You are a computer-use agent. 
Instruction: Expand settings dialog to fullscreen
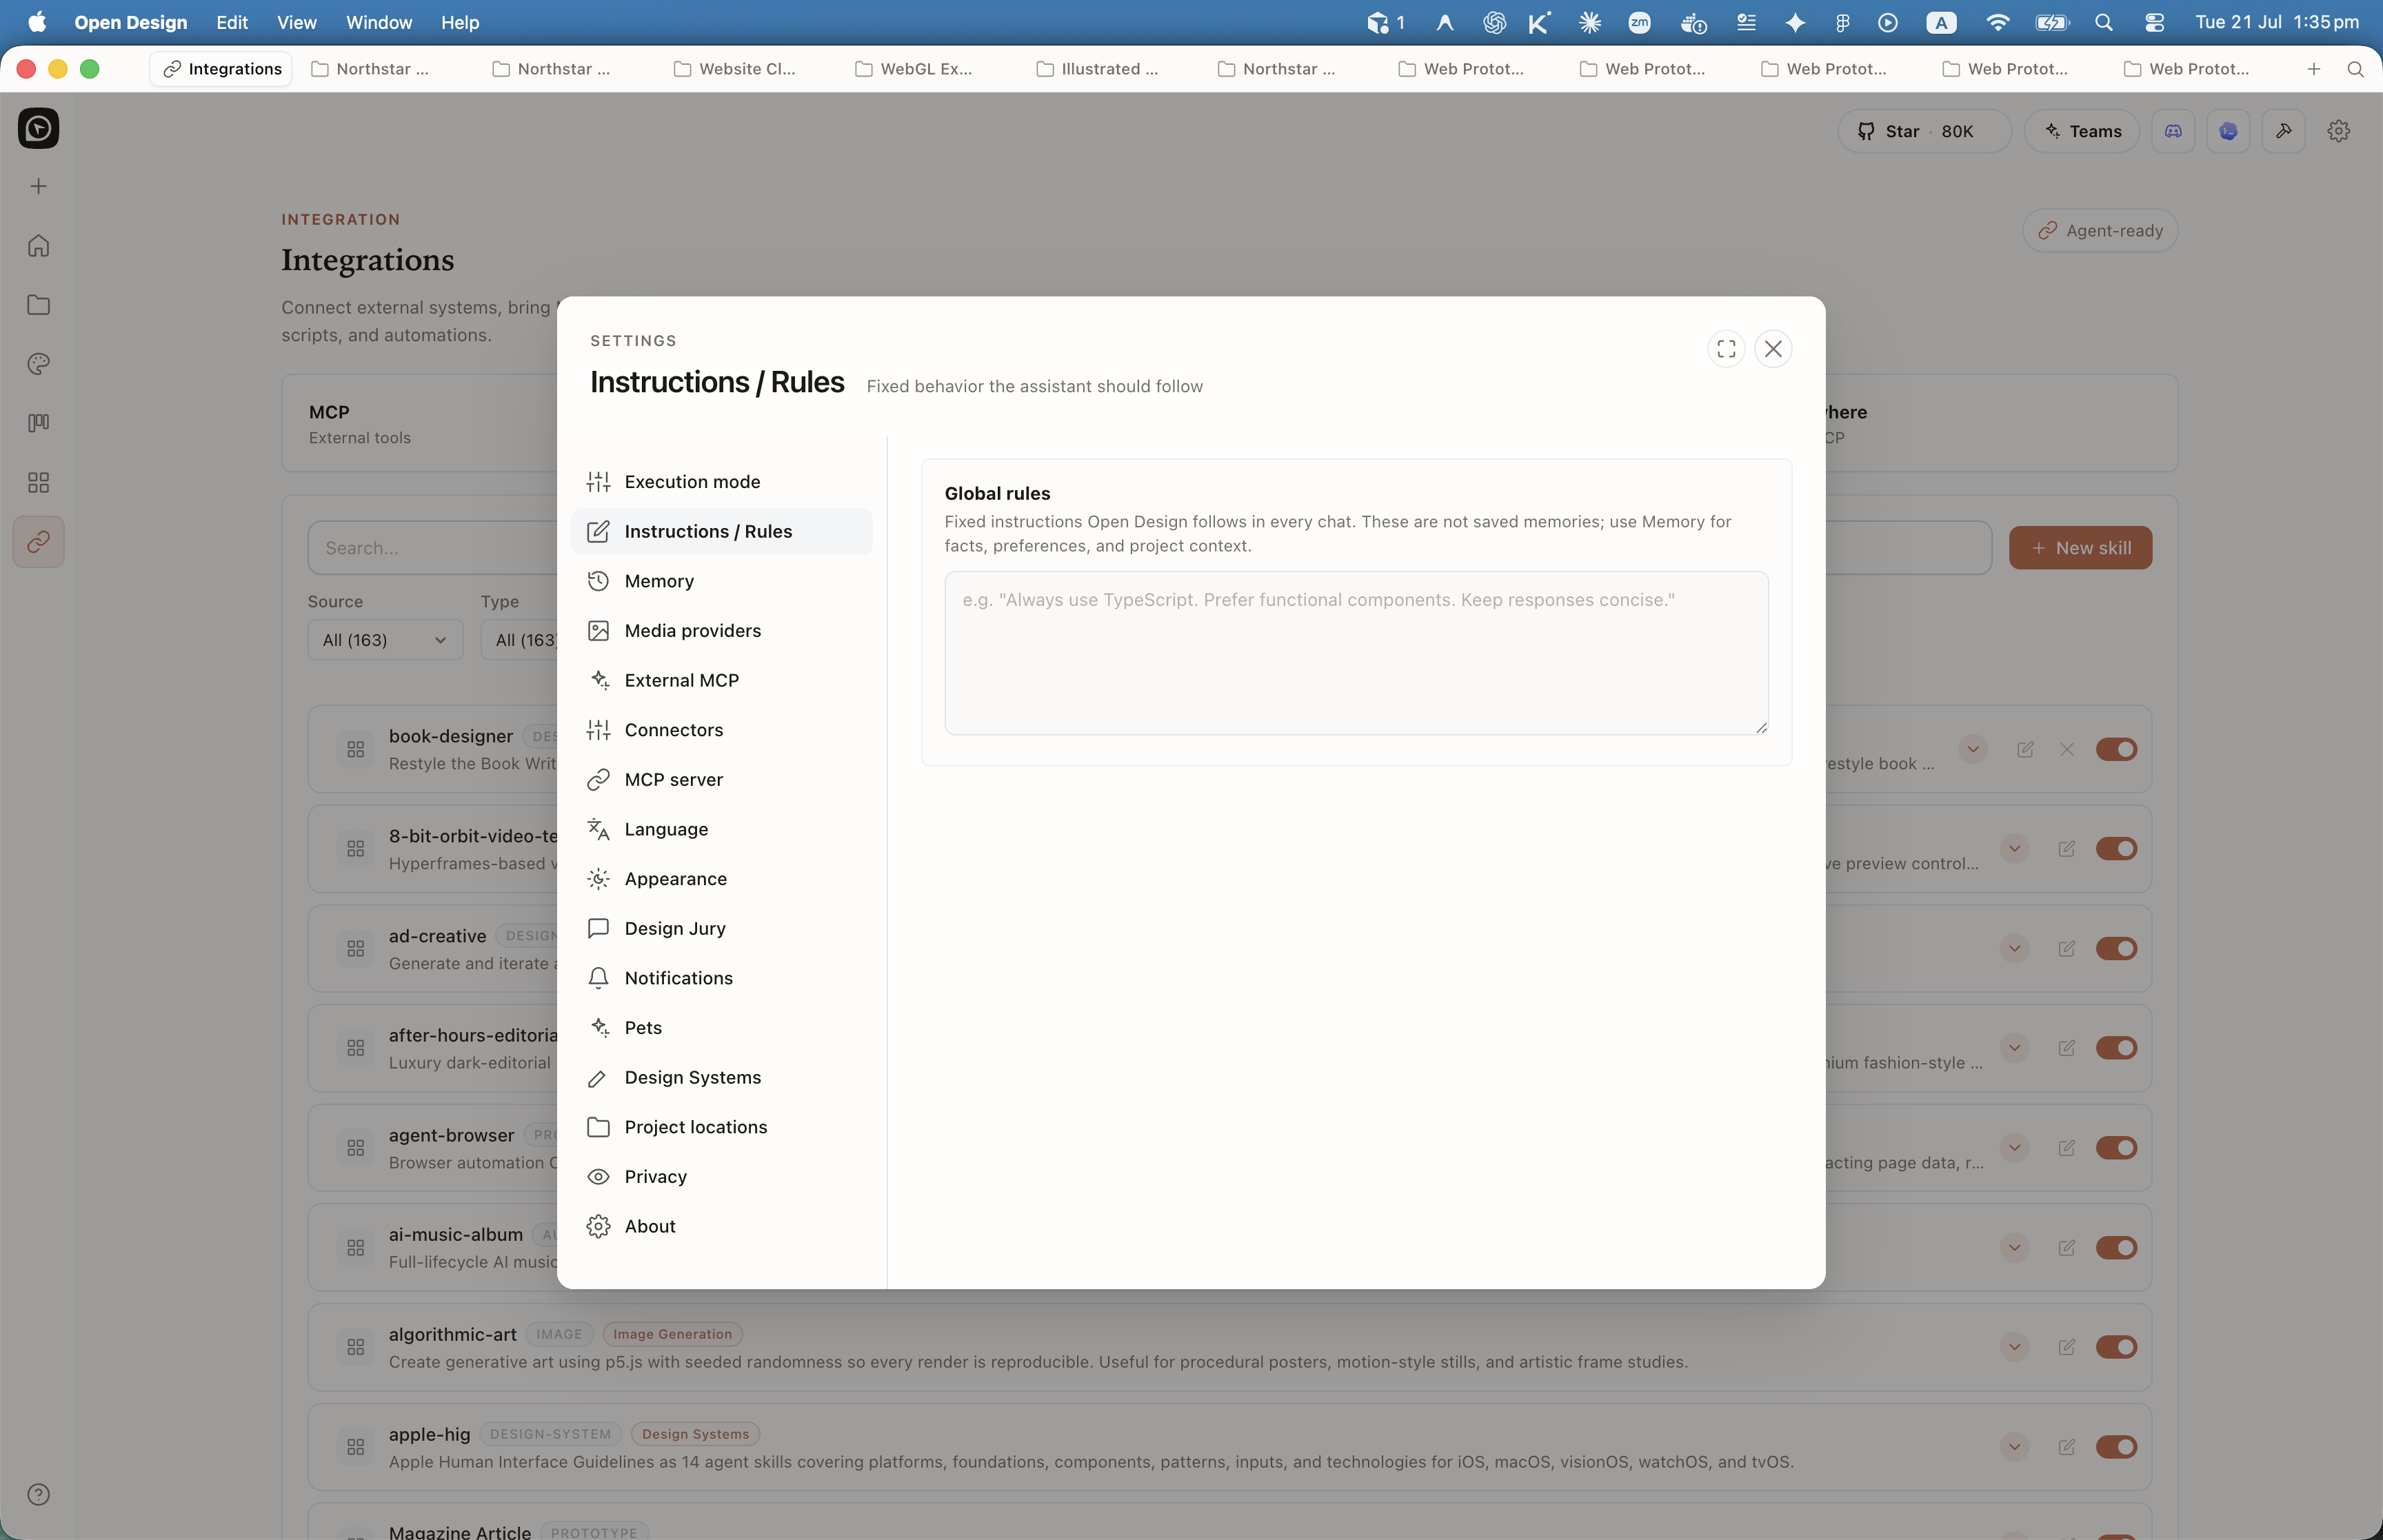point(1726,349)
